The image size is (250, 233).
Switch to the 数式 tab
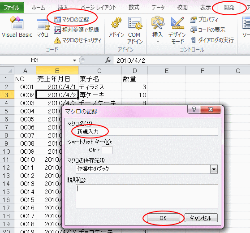click(x=134, y=8)
